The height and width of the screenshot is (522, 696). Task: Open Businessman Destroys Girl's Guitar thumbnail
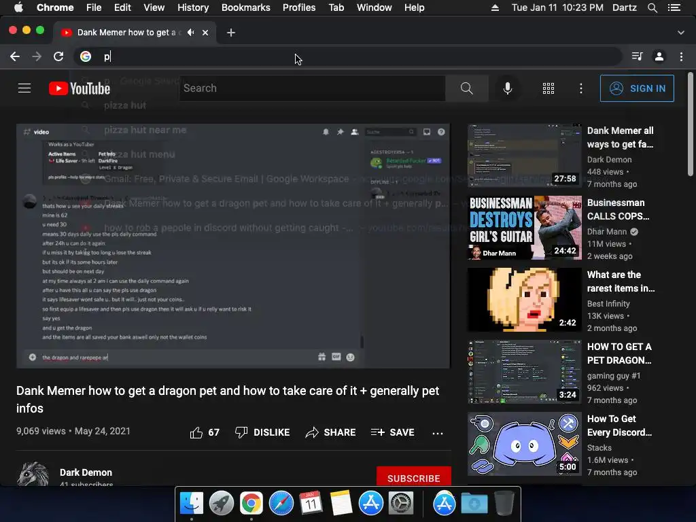(524, 228)
